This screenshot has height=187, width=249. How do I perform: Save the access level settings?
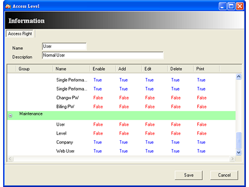pyautogui.click(x=189, y=175)
